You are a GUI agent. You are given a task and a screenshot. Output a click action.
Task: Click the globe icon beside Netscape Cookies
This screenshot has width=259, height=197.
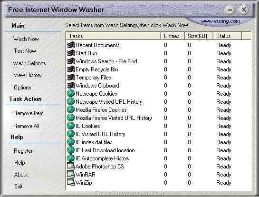tap(71, 93)
